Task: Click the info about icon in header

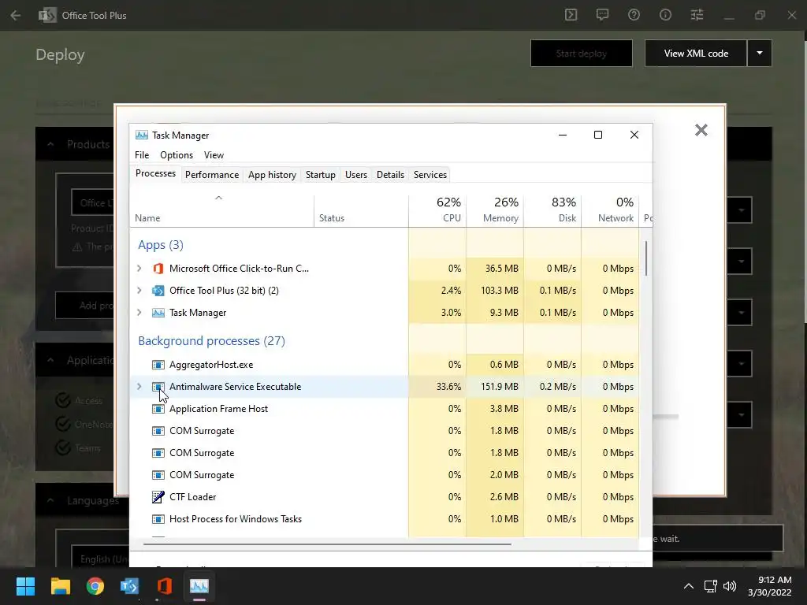Action: click(x=665, y=15)
